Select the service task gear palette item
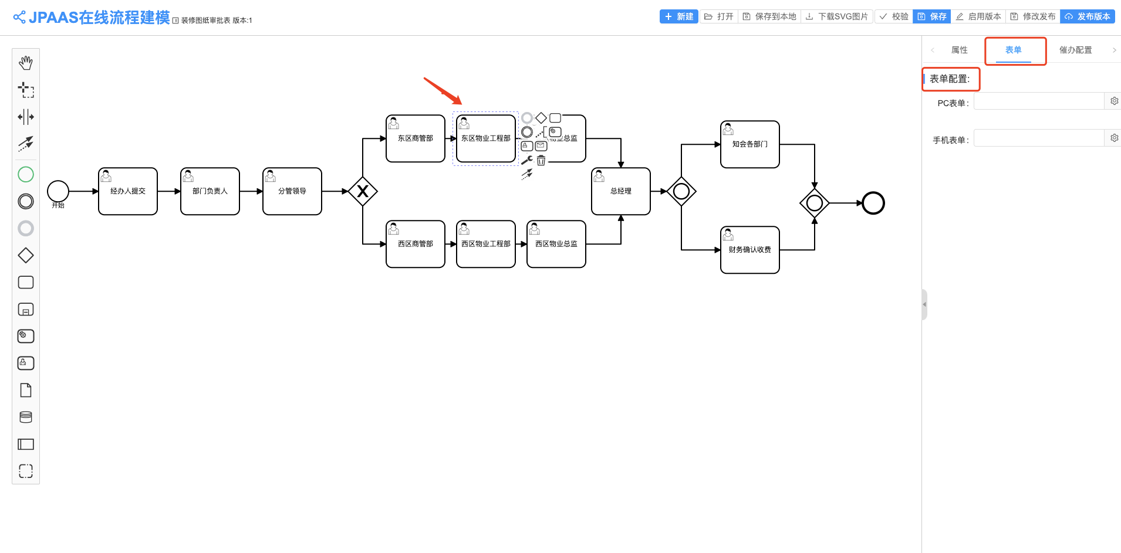 click(26, 336)
